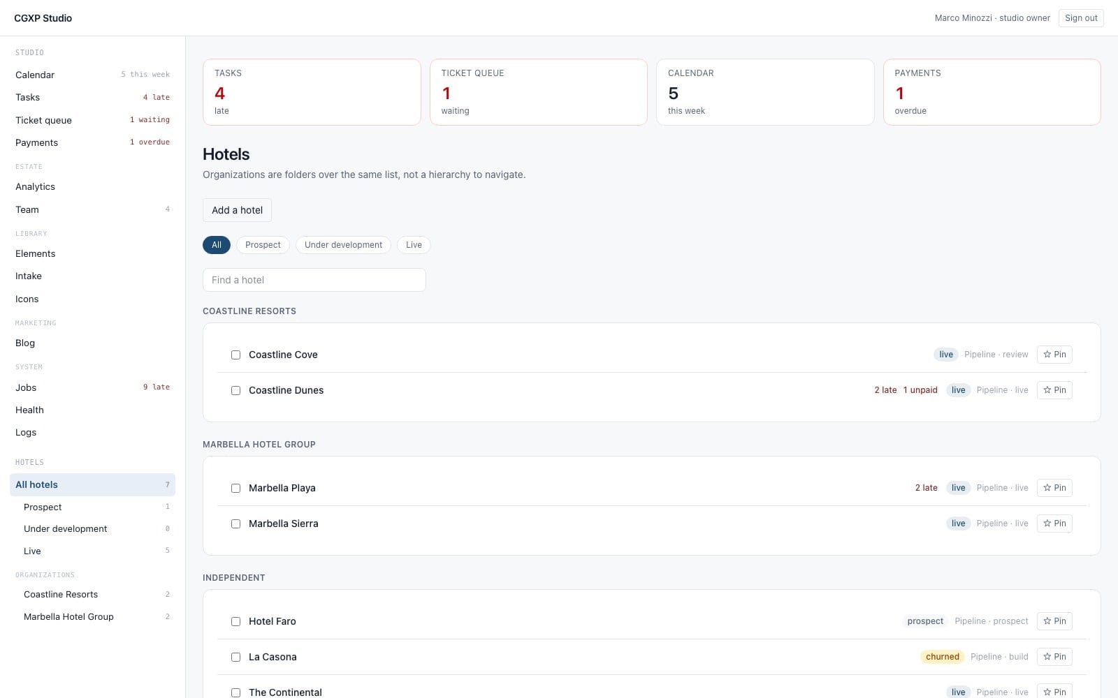
Task: Click the Add a hotel button
Action: pos(237,210)
